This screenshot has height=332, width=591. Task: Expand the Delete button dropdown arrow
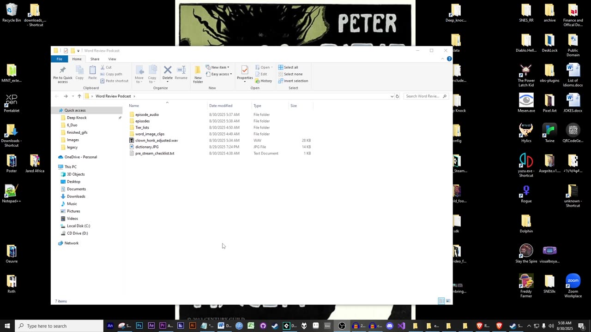pyautogui.click(x=168, y=82)
